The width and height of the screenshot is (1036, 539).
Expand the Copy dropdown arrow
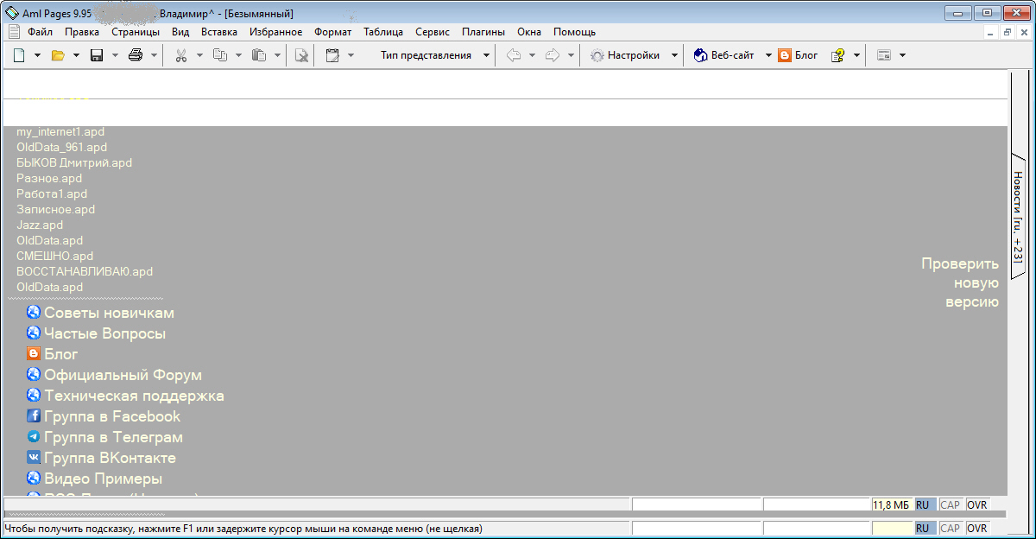tap(238, 55)
